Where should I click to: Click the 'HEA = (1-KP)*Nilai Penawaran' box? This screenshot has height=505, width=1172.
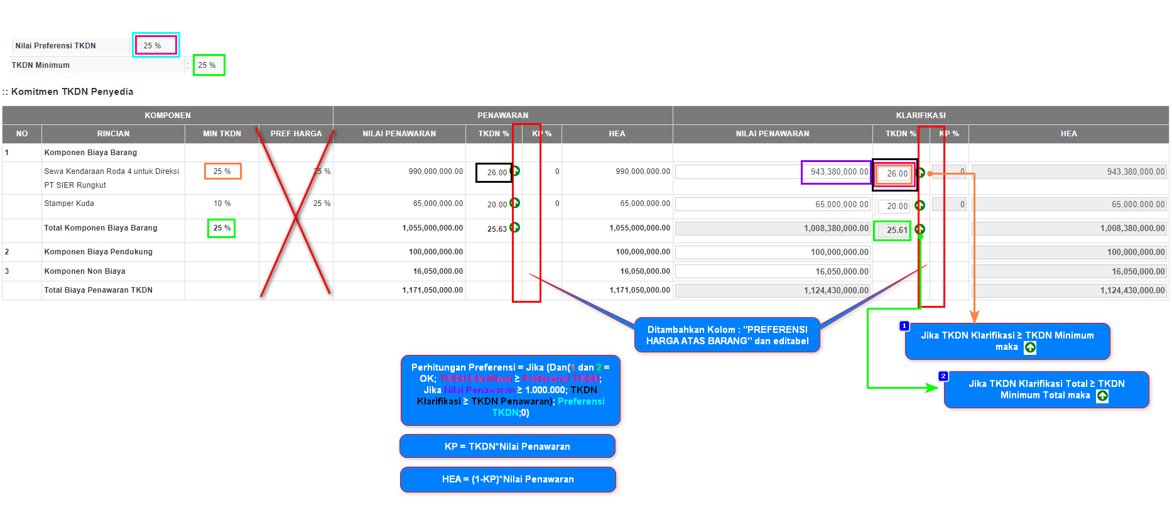pos(507,479)
